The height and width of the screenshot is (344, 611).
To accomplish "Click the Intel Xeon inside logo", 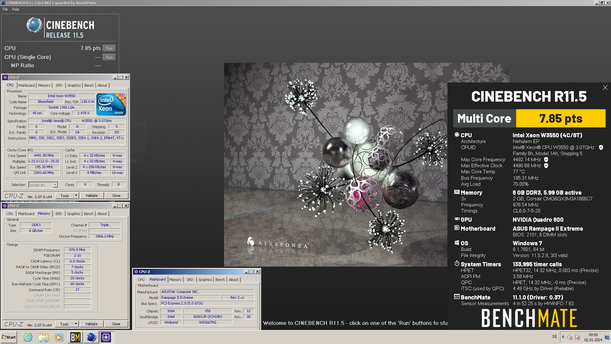I will [x=111, y=104].
